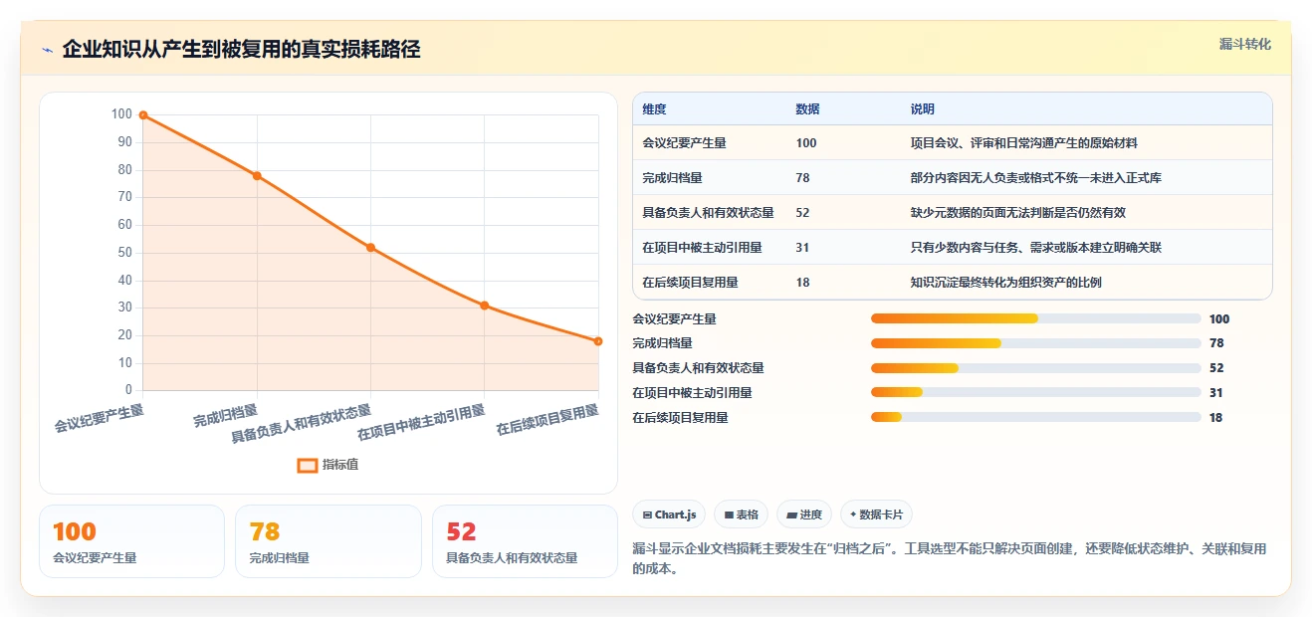
Task: Click the 在后续项目复用量 progress bar
Action: [x=1035, y=418]
